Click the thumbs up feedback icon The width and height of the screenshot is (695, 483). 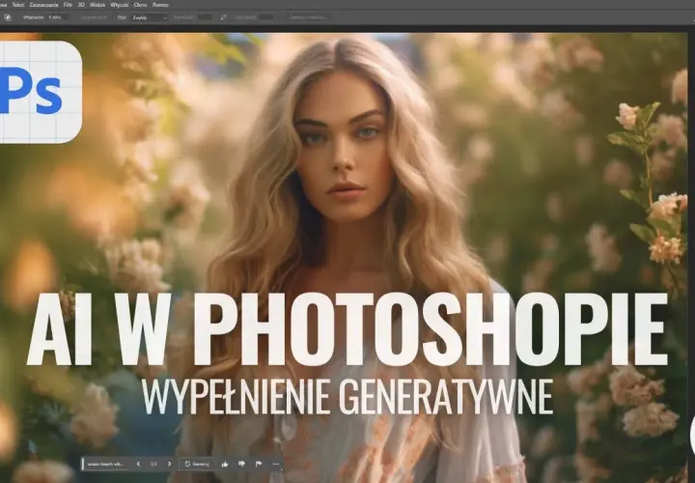pyautogui.click(x=225, y=464)
